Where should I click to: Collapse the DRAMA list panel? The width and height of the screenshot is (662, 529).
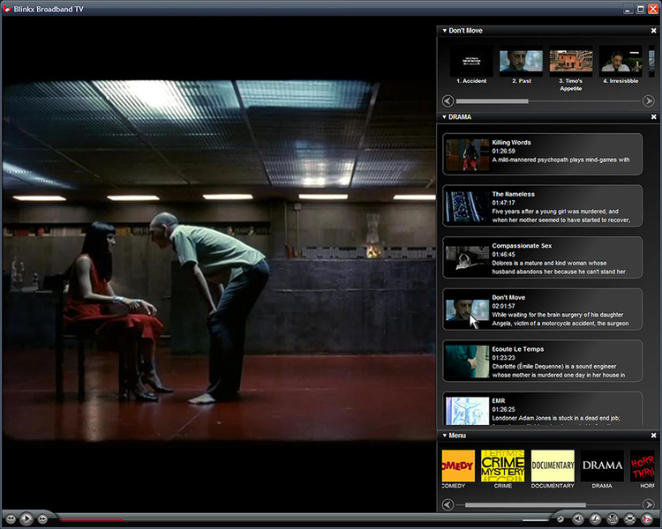tap(444, 117)
